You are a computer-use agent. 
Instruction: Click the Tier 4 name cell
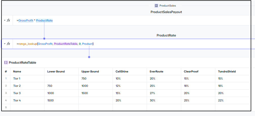pyautogui.click(x=27, y=100)
